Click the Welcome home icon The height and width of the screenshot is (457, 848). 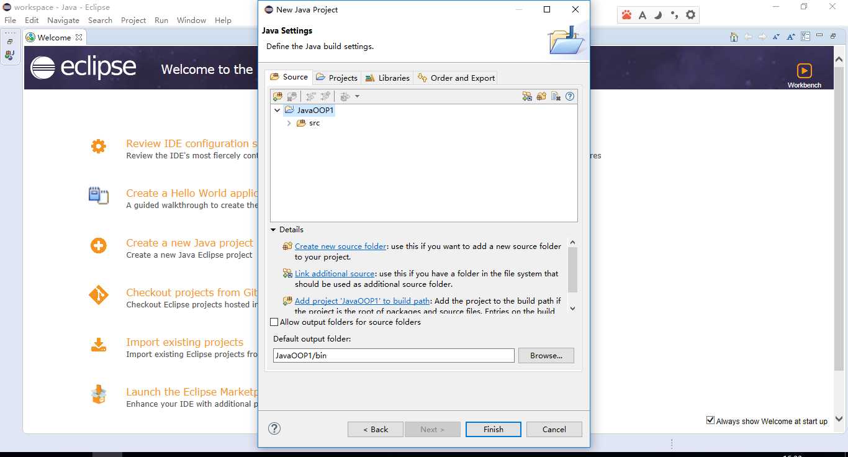(734, 37)
